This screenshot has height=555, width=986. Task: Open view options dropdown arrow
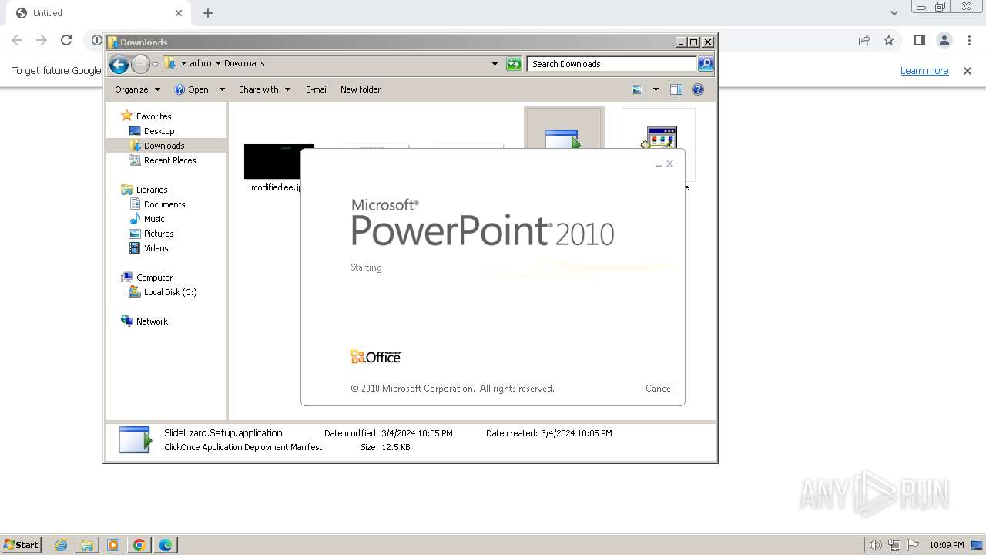click(656, 89)
